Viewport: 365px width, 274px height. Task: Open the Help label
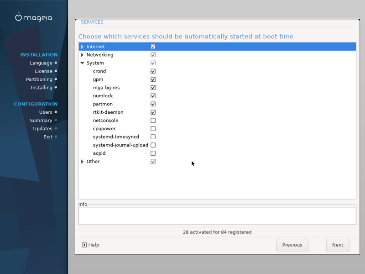(94, 245)
